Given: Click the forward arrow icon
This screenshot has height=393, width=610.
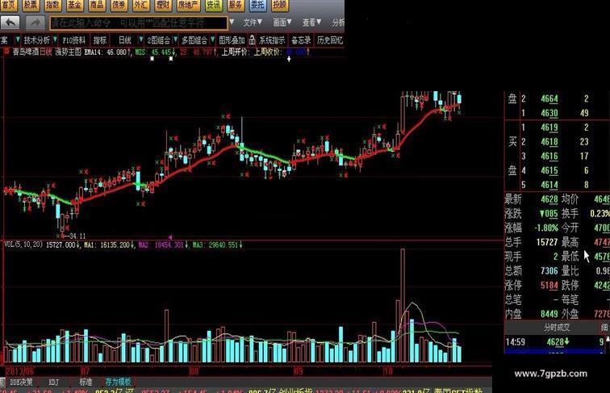Looking at the screenshot, I should click(35, 23).
